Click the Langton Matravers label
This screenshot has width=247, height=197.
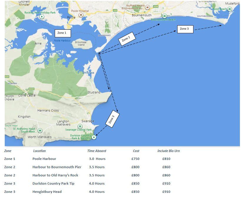pos(63,123)
